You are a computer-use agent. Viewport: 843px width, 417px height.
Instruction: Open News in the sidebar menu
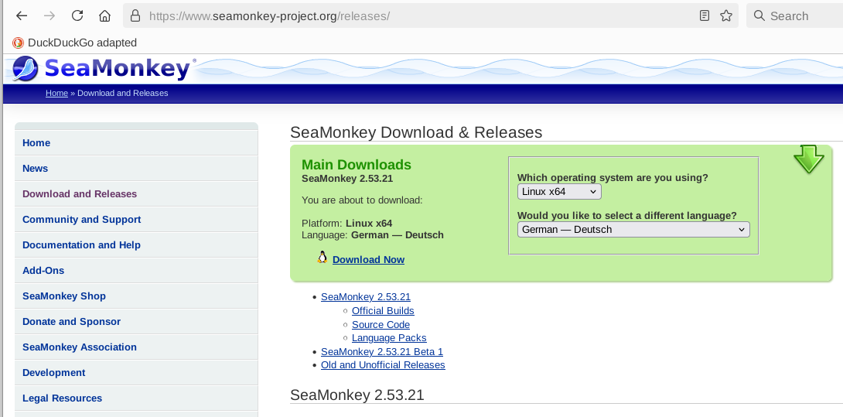coord(136,169)
